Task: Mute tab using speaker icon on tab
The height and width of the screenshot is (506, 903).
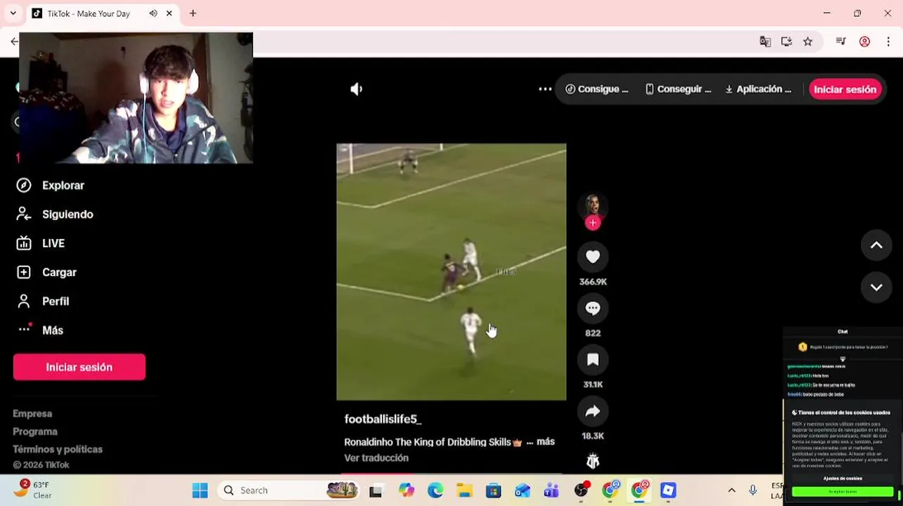Action: pyautogui.click(x=153, y=13)
